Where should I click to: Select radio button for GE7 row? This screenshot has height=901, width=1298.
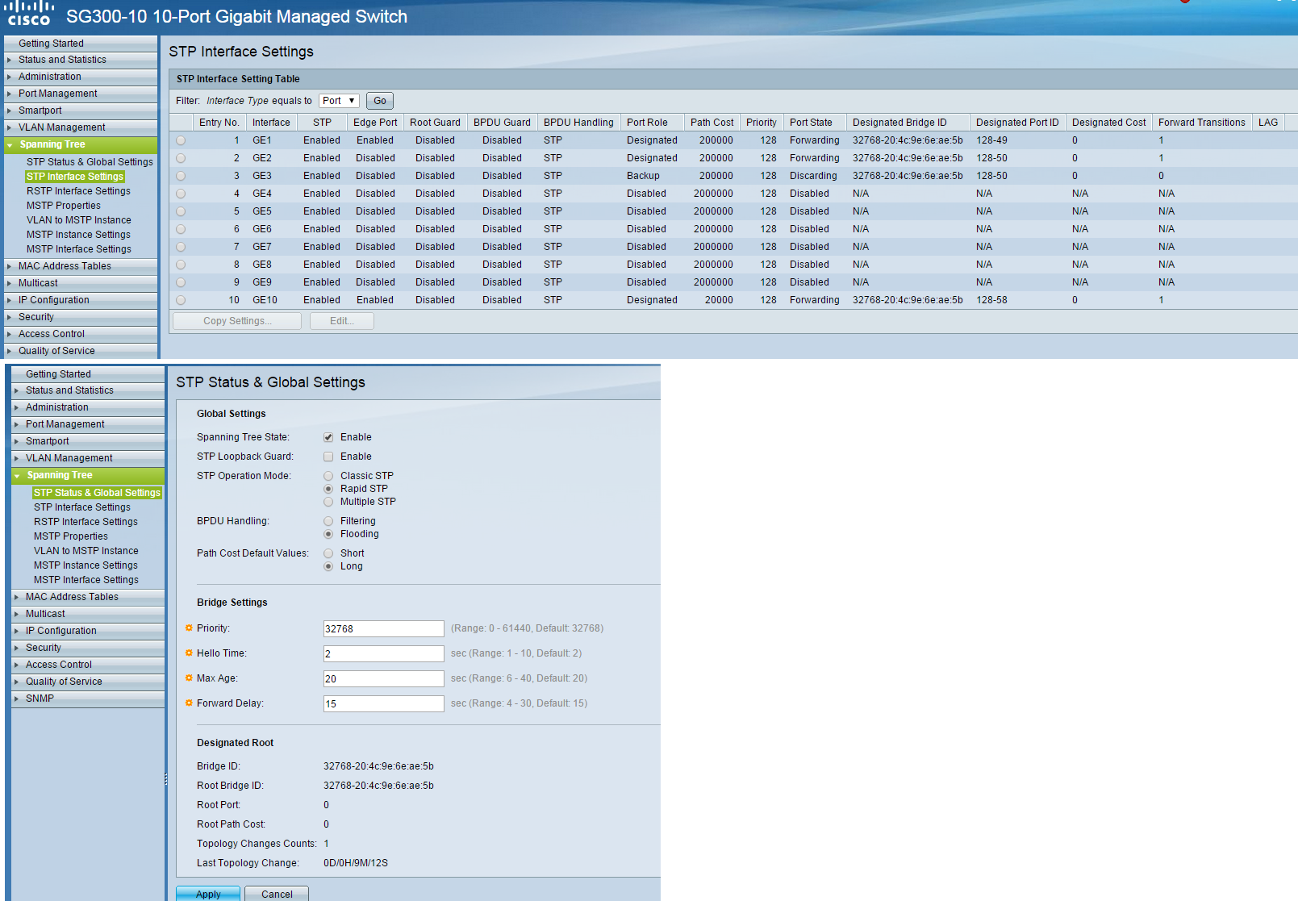(181, 247)
